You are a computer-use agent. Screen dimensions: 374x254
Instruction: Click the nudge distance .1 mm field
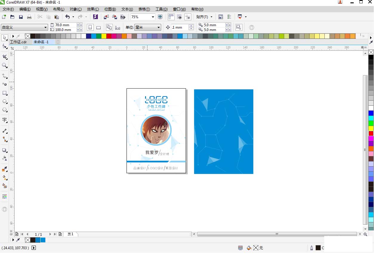tap(180, 27)
